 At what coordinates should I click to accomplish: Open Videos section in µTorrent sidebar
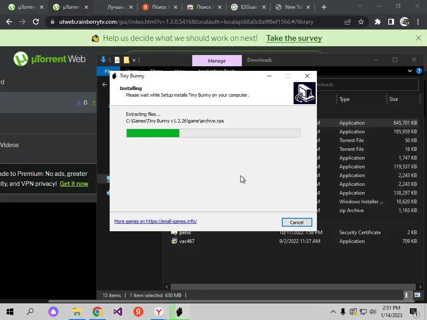point(9,145)
